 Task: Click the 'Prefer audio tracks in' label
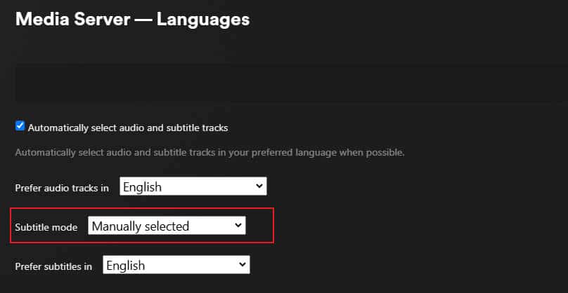(62, 188)
